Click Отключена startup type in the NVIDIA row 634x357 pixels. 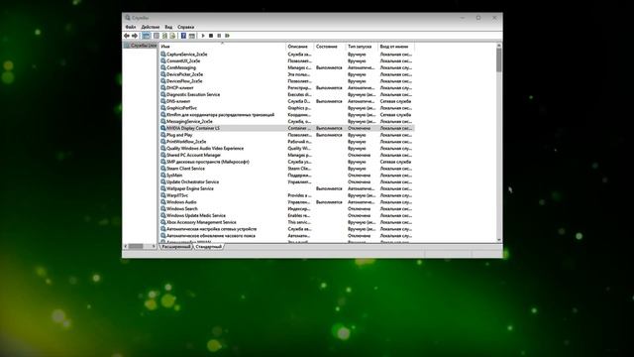(359, 128)
